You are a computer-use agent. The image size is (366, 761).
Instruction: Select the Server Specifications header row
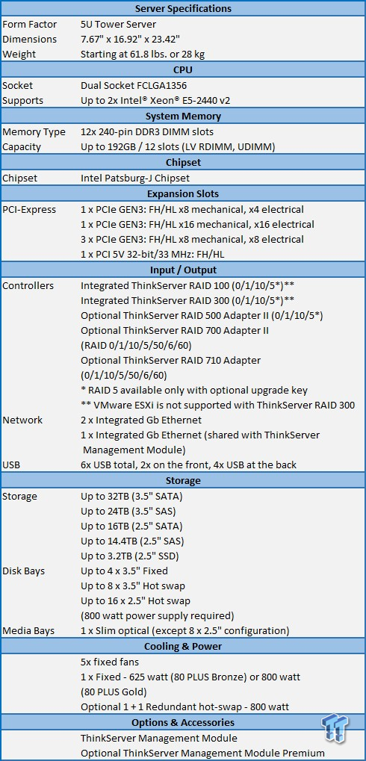pos(183,8)
